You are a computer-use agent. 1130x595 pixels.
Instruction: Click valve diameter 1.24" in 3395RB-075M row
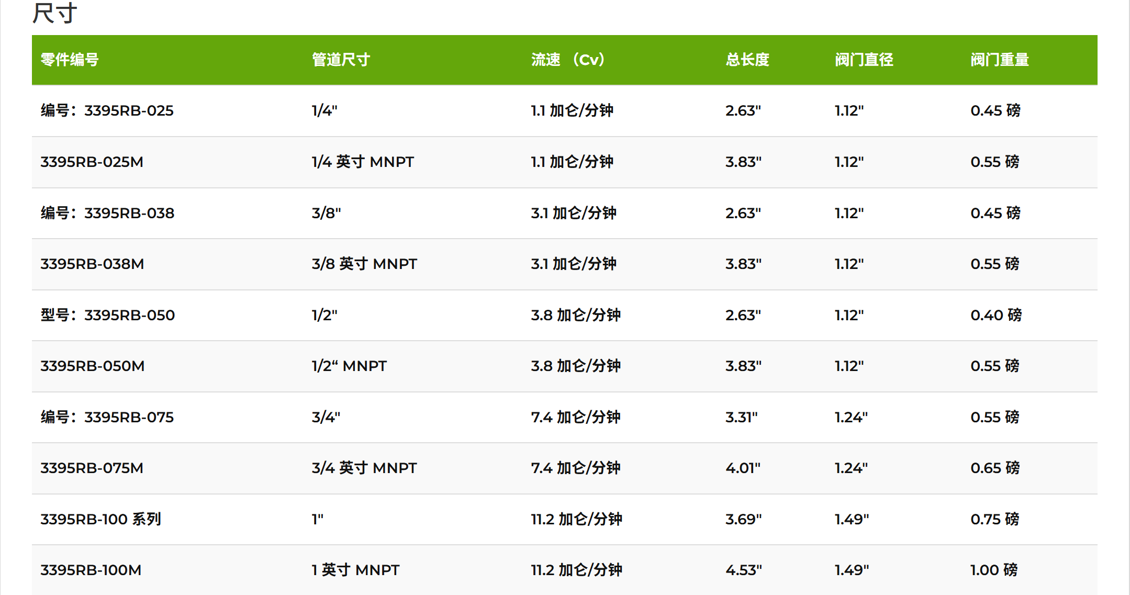point(851,468)
